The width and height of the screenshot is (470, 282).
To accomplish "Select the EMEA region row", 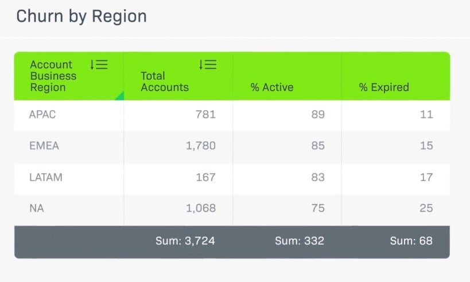I will click(44, 146).
